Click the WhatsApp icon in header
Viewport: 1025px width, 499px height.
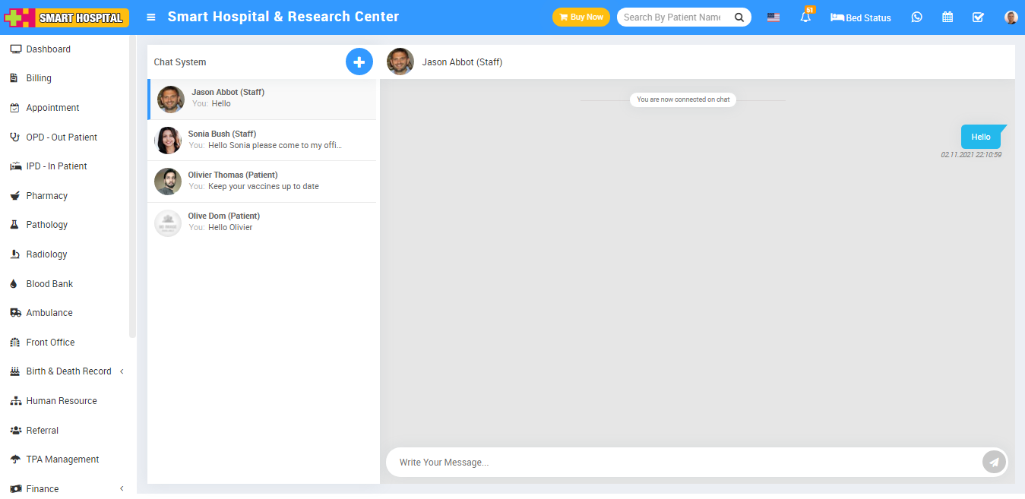pos(917,17)
